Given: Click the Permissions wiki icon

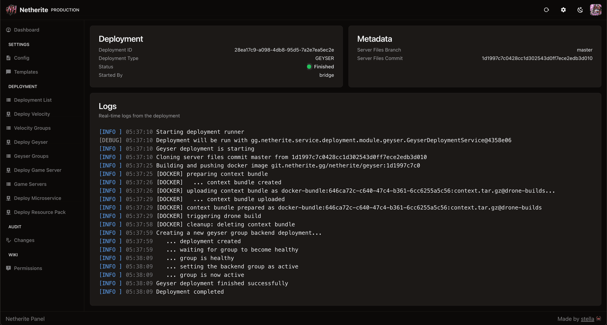Looking at the screenshot, I should [9, 268].
